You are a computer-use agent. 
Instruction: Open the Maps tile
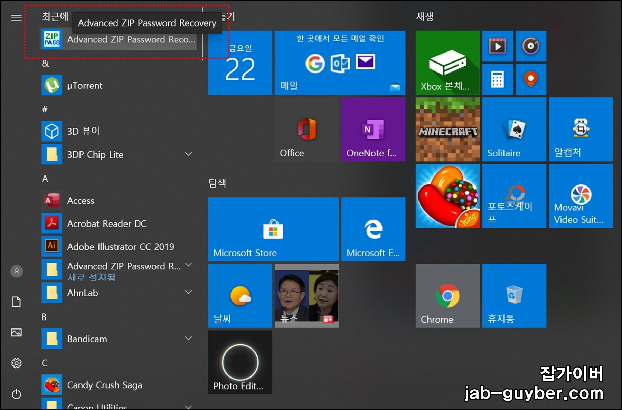pos(531,79)
